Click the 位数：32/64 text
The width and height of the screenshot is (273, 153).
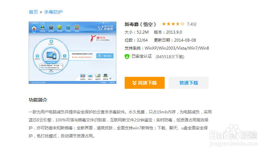(x=136, y=40)
